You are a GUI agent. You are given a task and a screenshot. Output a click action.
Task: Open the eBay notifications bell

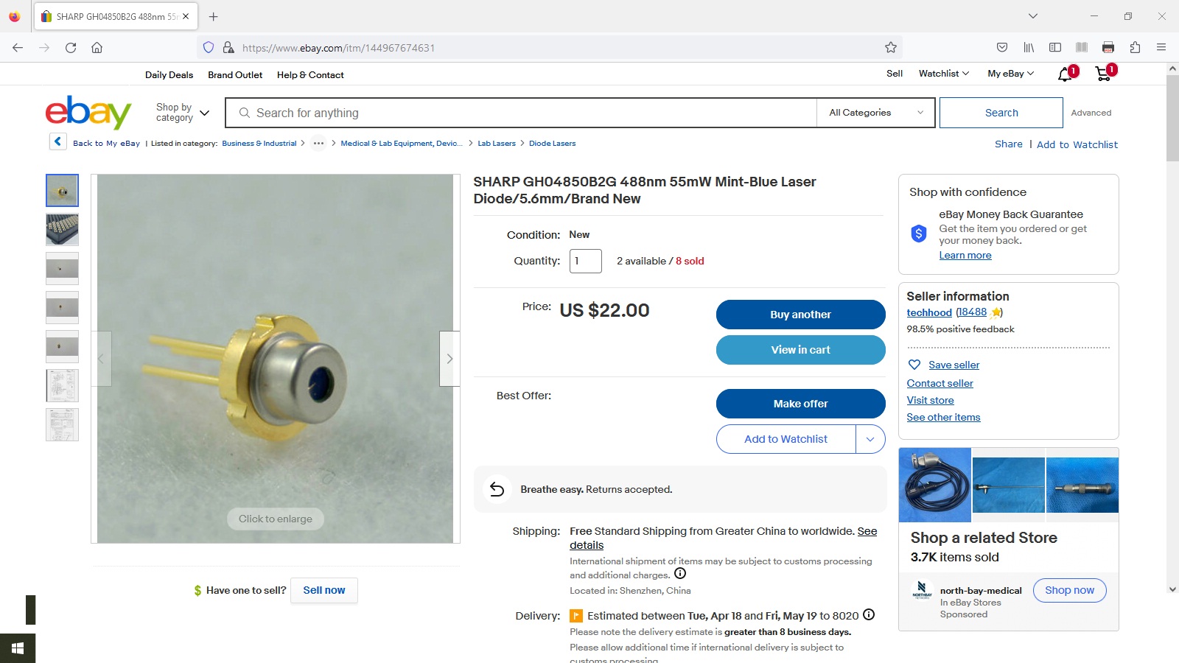point(1065,74)
